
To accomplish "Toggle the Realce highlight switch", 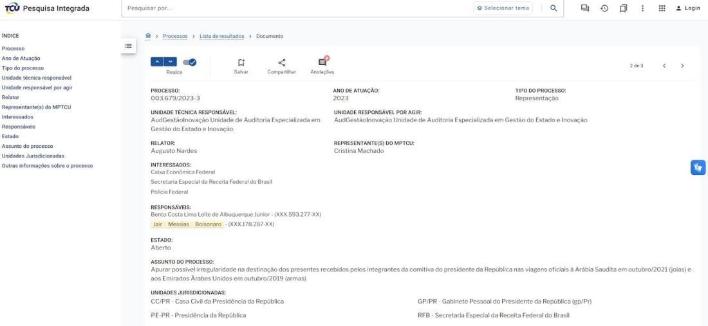I will [x=190, y=62].
